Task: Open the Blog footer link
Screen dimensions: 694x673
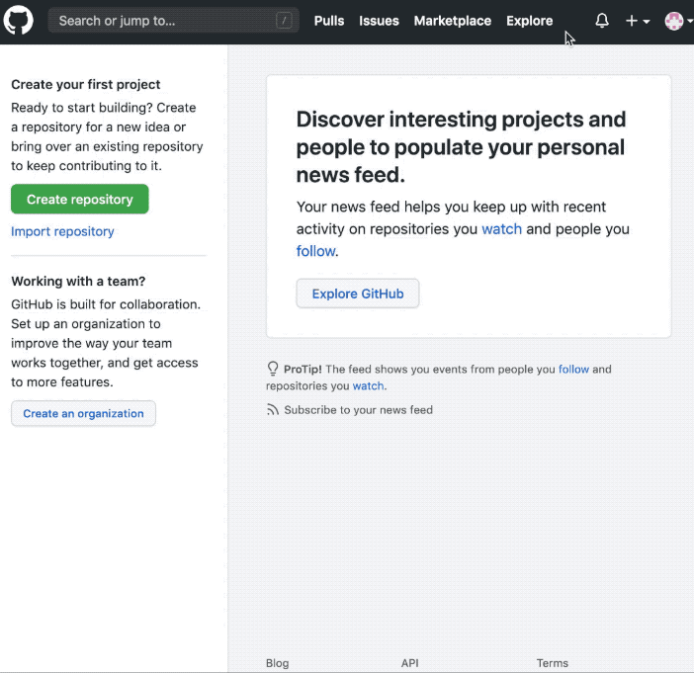Action: pyautogui.click(x=277, y=663)
